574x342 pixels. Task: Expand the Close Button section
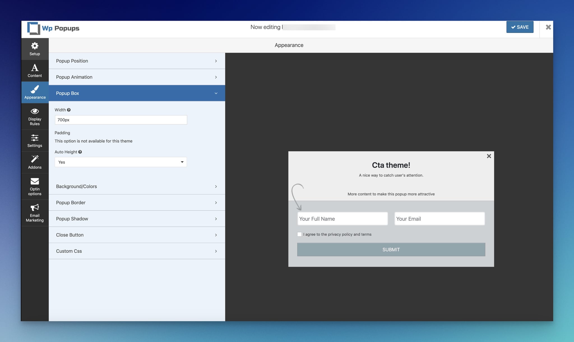[x=137, y=235]
